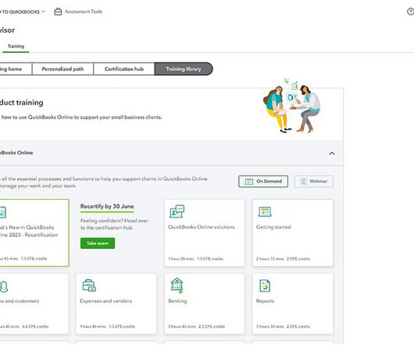Open the Personalized path tab
The width and height of the screenshot is (414, 345).
(62, 69)
